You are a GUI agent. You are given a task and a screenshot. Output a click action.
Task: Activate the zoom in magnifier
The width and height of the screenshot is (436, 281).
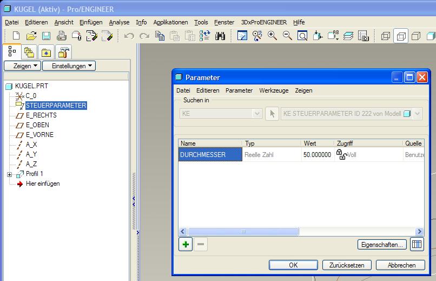[x=272, y=36]
